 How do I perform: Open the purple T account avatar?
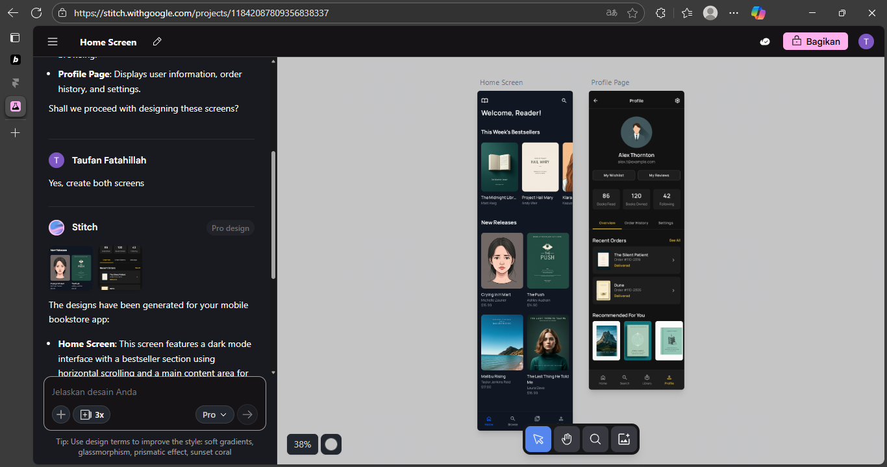pos(866,42)
